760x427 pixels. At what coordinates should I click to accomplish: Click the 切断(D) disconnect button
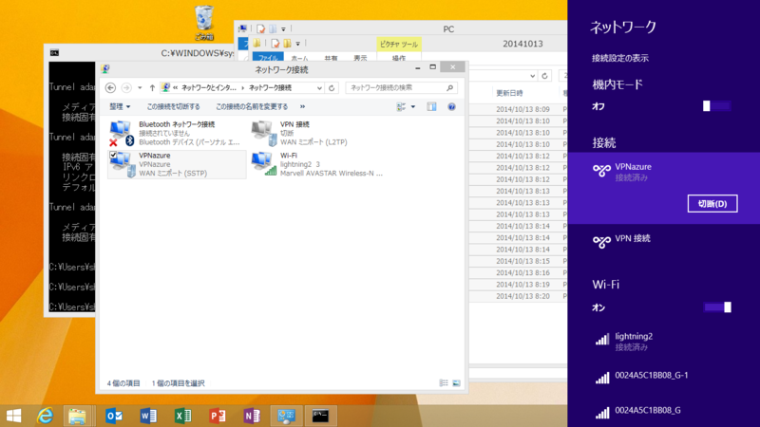[712, 203]
